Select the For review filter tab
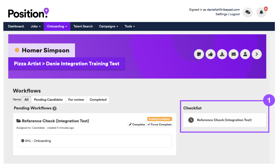Image resolution: width=278 pixels, height=167 pixels. point(76,100)
